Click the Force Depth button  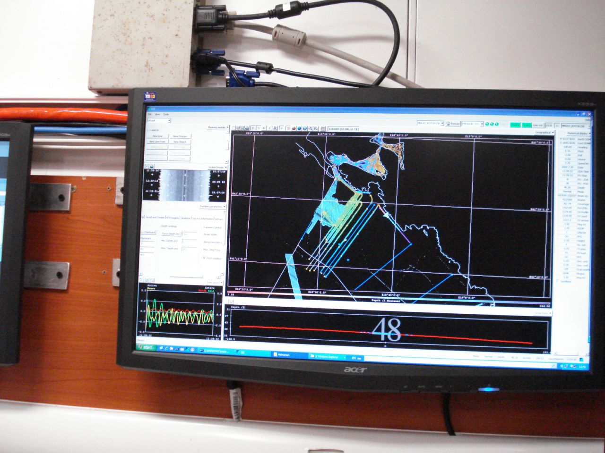pyautogui.click(x=171, y=234)
